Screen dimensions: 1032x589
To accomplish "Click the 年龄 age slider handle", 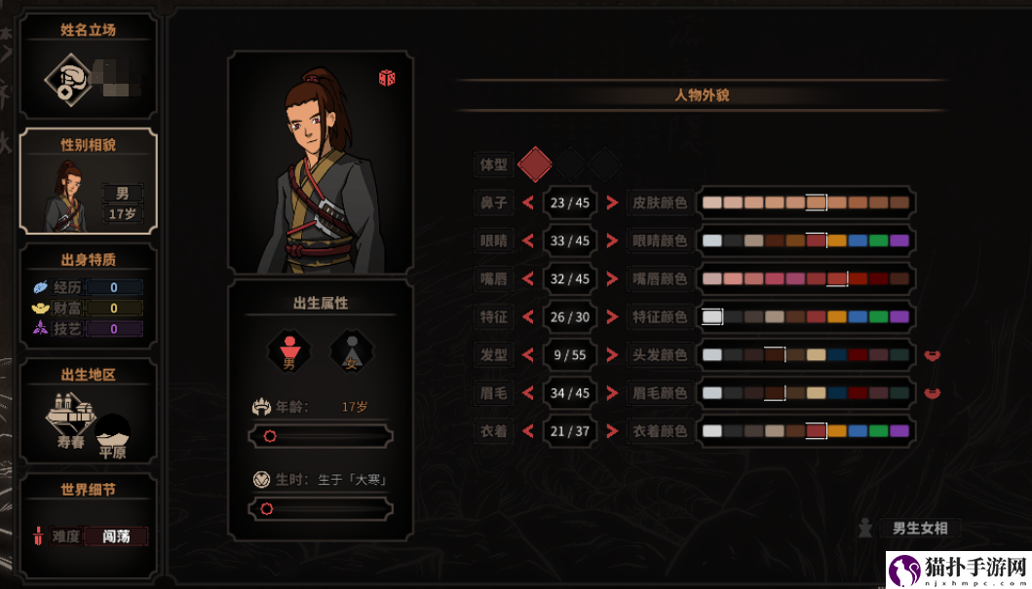I will (x=269, y=436).
